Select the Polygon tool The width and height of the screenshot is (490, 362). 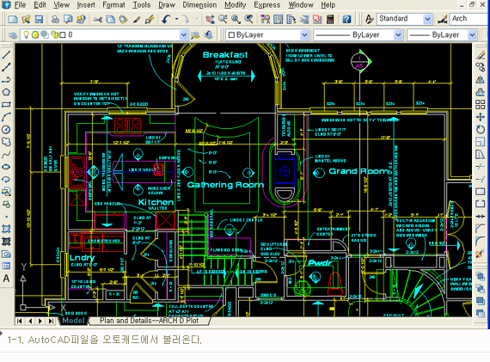[x=6, y=92]
